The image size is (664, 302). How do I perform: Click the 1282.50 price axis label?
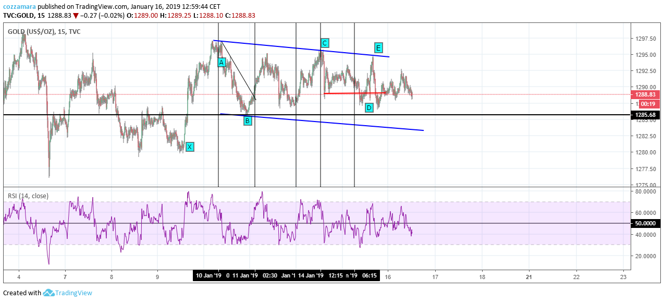[x=646, y=136]
